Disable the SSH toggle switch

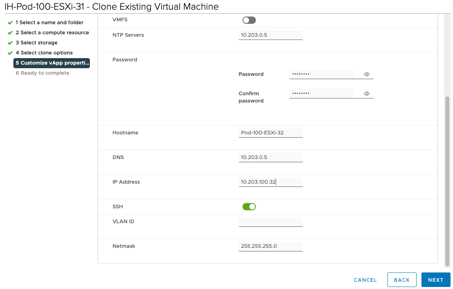coord(249,207)
